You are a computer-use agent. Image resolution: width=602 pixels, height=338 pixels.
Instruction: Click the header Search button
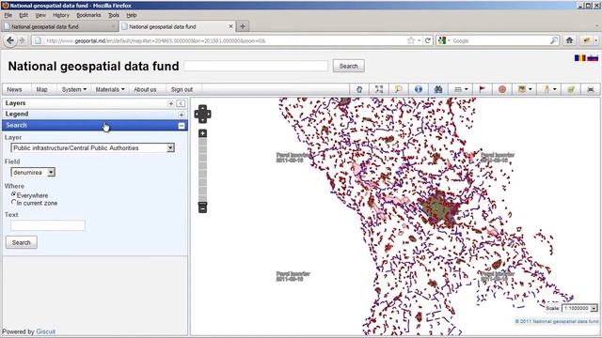tap(349, 66)
